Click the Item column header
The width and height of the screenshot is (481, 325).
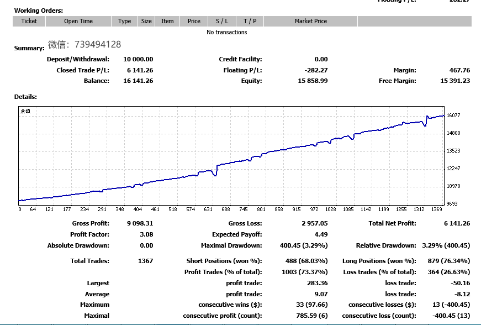click(167, 21)
